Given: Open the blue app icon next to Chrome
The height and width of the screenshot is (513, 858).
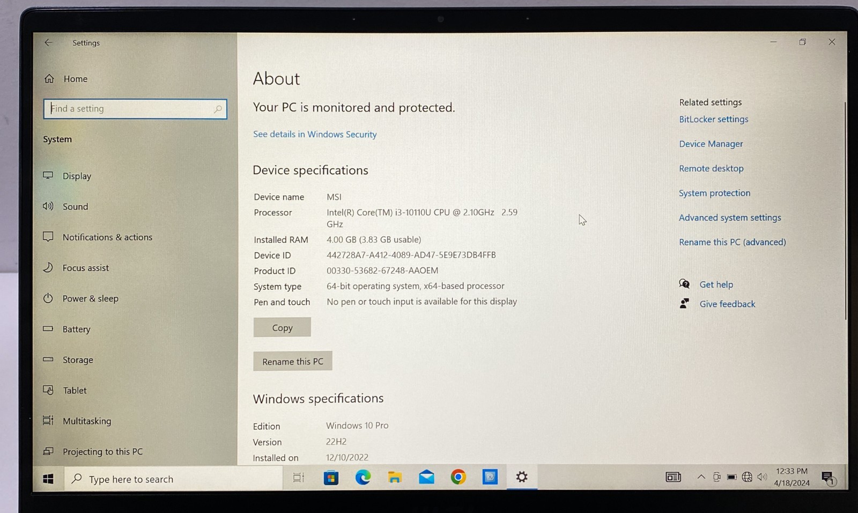Looking at the screenshot, I should point(490,477).
